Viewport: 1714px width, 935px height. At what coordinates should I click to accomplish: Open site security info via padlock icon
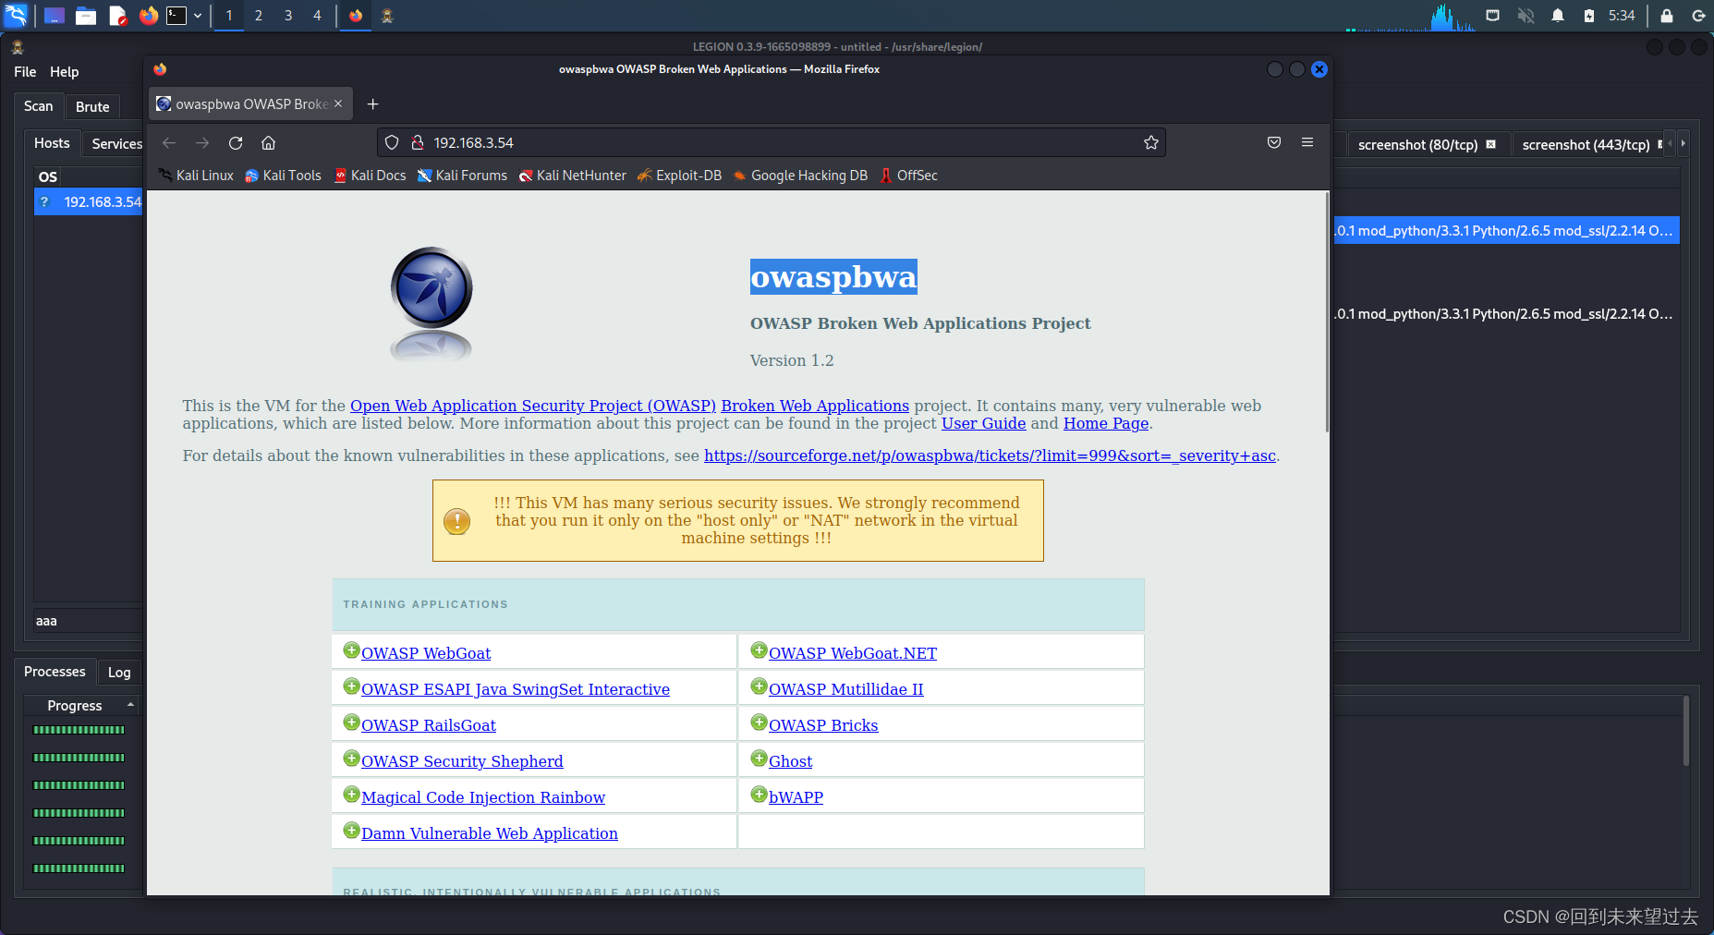[418, 142]
